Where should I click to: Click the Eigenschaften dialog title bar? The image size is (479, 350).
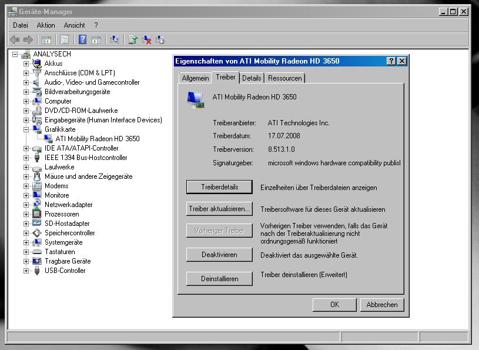click(x=280, y=61)
